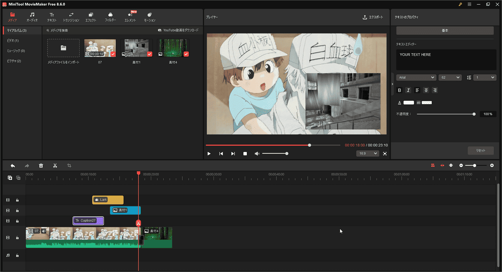Select the Split scissors tool

click(55, 165)
